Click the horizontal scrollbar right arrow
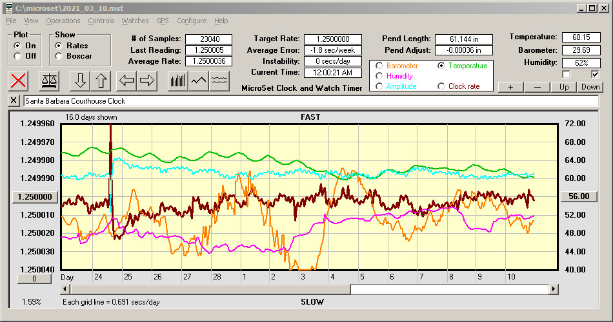Viewport: 613px width, 322px height. (x=554, y=289)
